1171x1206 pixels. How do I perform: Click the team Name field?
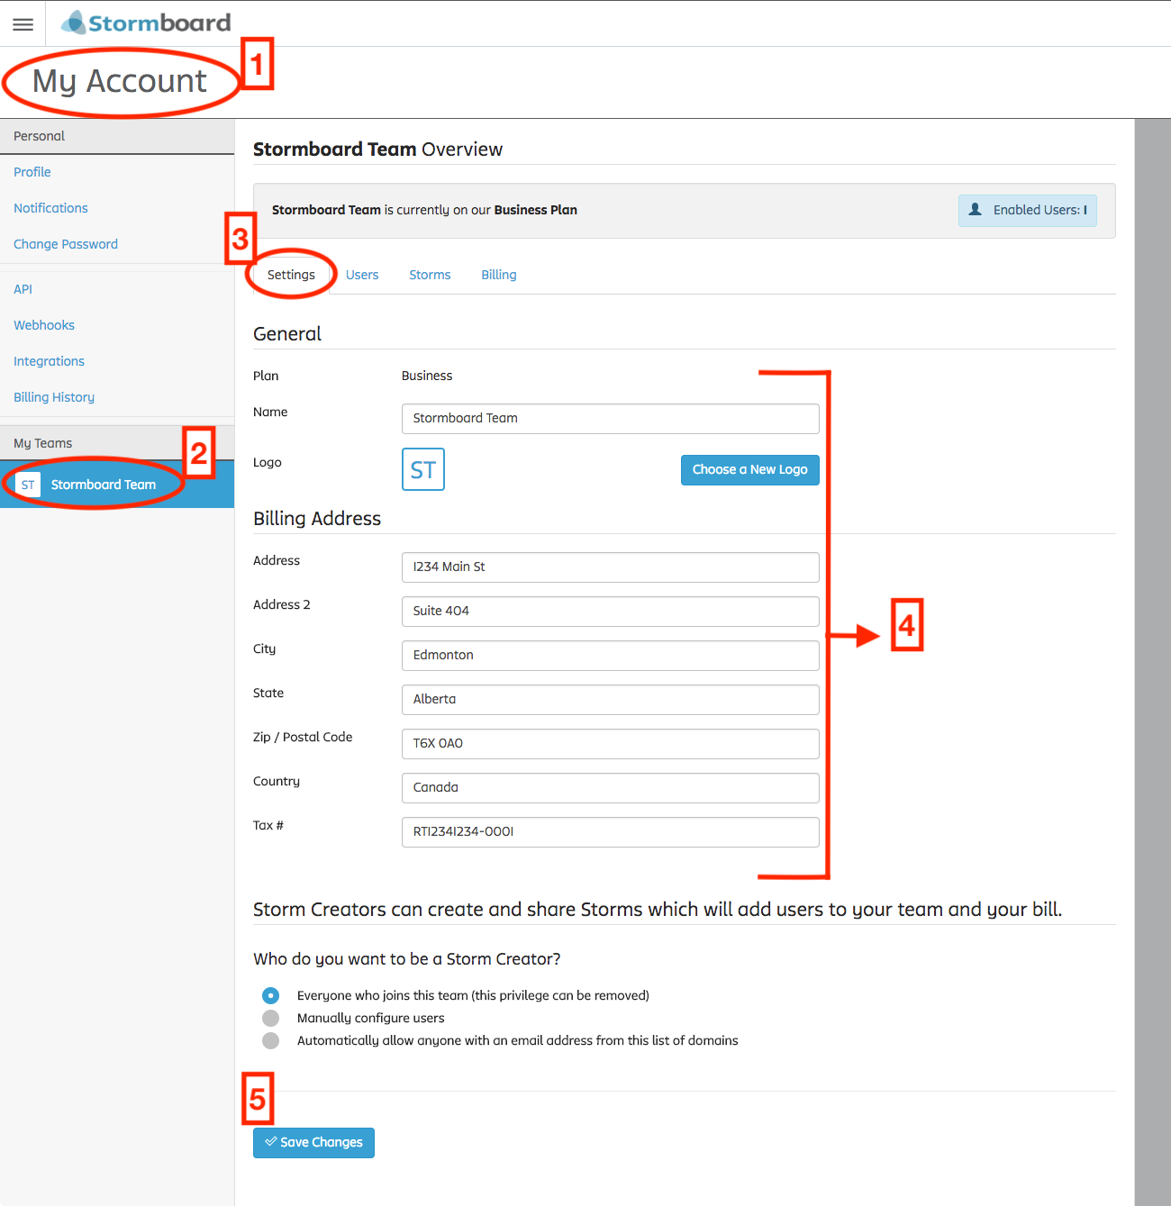click(x=611, y=419)
